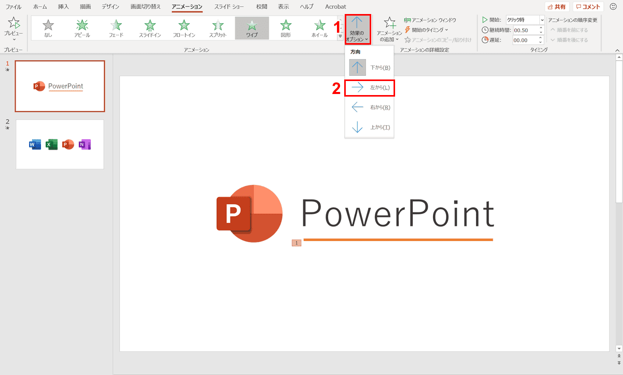Expand 開始のタイミング dropdown
This screenshot has width=623, height=375.
coord(426,30)
